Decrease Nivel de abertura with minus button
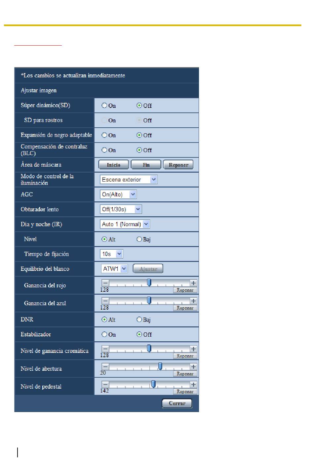The width and height of the screenshot is (314, 462). click(105, 367)
